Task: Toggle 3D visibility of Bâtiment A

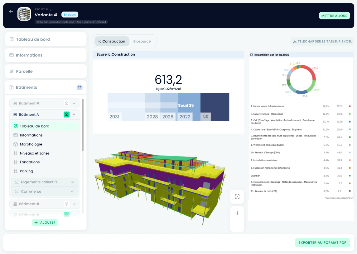Action: point(66,114)
